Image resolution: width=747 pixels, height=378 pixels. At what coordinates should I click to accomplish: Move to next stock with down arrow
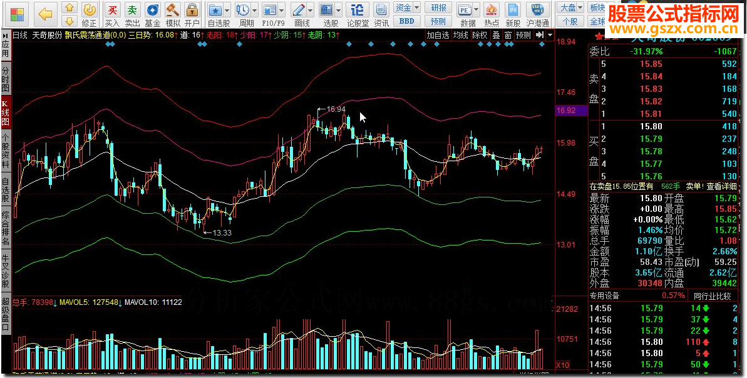click(x=70, y=21)
